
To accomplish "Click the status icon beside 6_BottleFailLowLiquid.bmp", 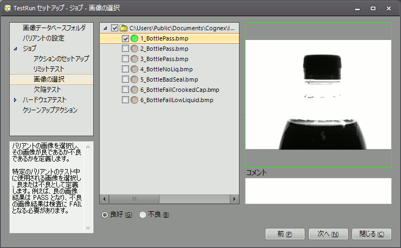I will click(x=134, y=100).
